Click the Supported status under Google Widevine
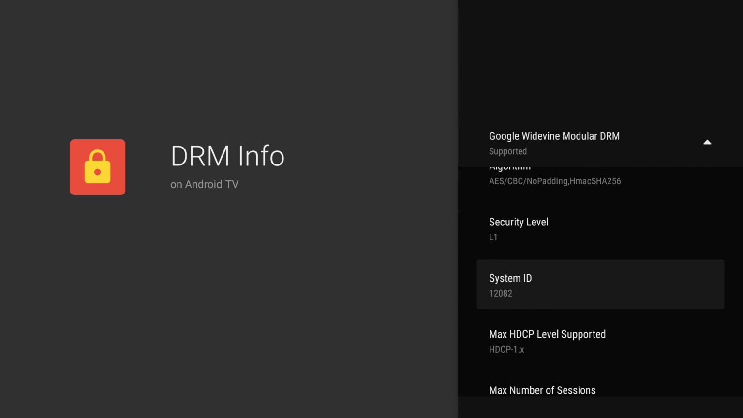 click(x=508, y=151)
